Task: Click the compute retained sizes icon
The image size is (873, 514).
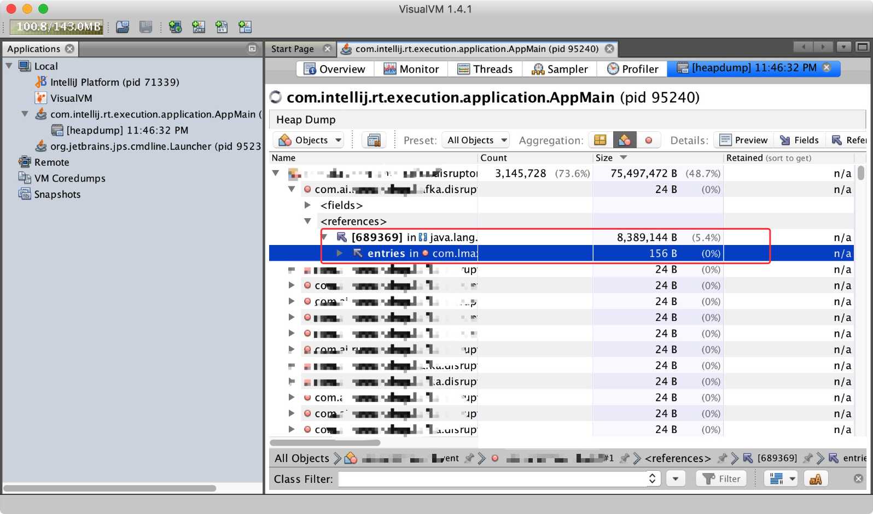Action: [x=374, y=141]
